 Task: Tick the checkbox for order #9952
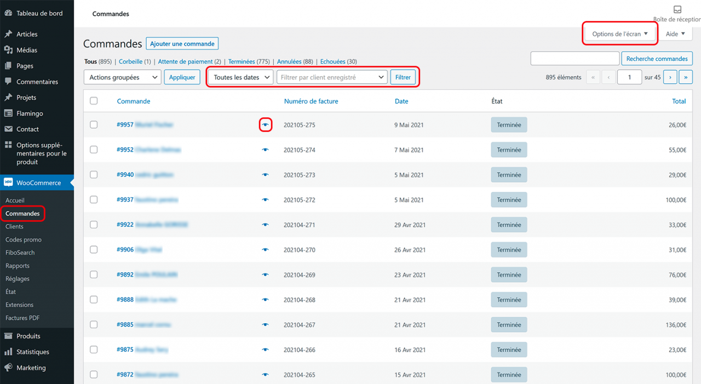pyautogui.click(x=94, y=150)
